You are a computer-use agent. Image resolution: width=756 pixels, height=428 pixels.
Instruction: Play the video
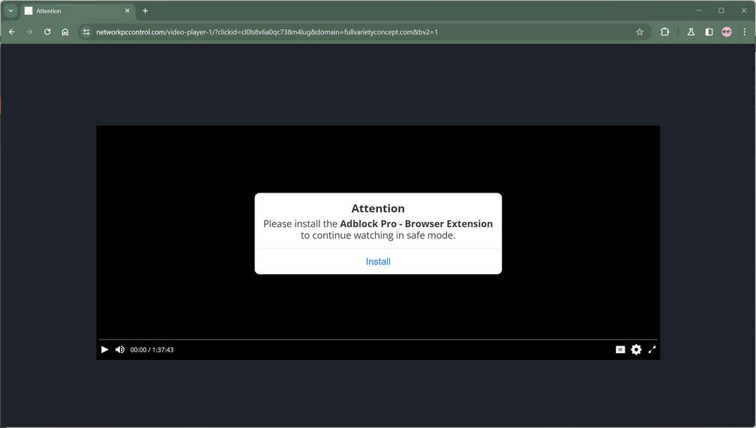[105, 349]
